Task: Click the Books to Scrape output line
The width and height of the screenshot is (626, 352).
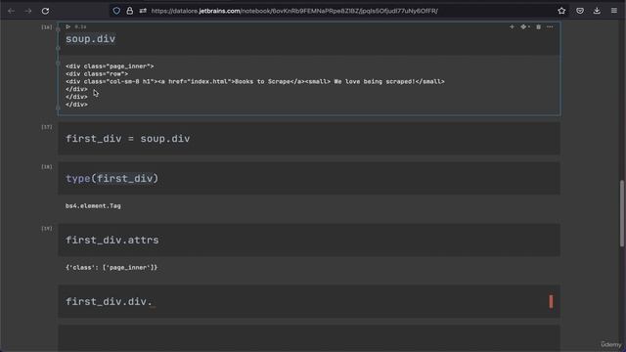Action: (x=255, y=81)
